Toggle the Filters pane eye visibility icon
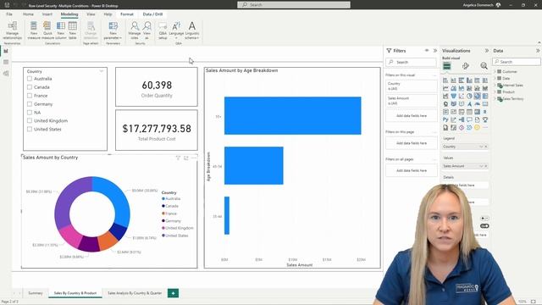Image resolution: width=542 pixels, height=305 pixels. click(x=427, y=51)
